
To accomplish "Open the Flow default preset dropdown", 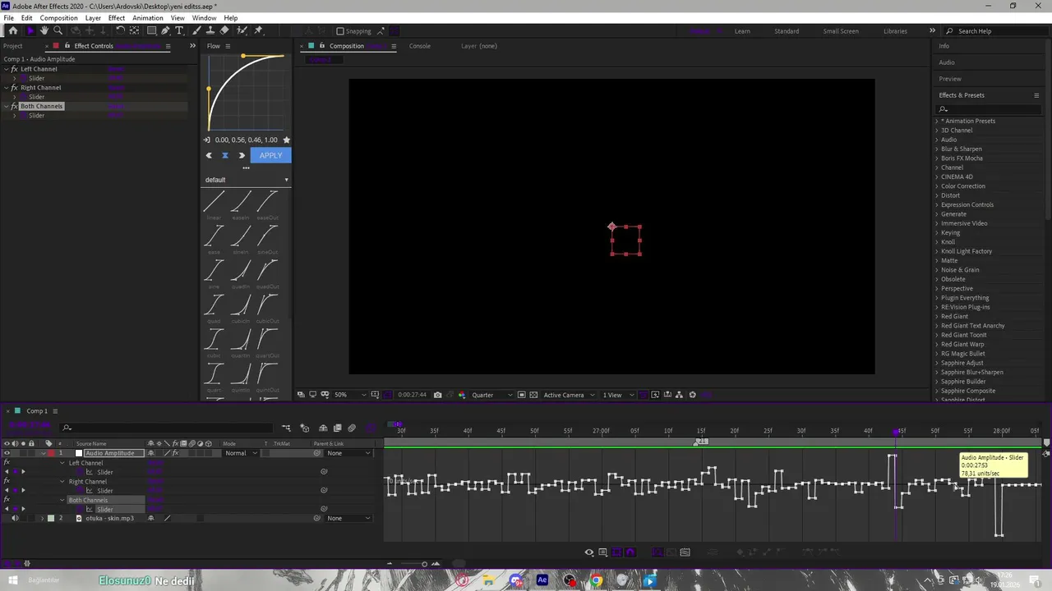I will [x=247, y=180].
